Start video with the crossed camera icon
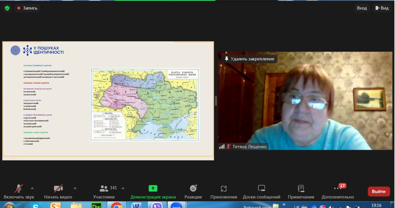The width and height of the screenshot is (395, 208). point(58,188)
